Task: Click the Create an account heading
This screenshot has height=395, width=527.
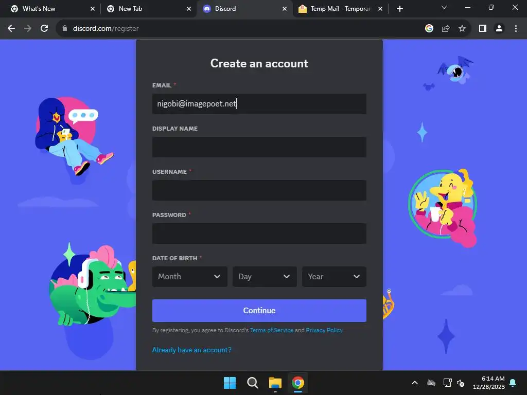Action: pos(259,63)
